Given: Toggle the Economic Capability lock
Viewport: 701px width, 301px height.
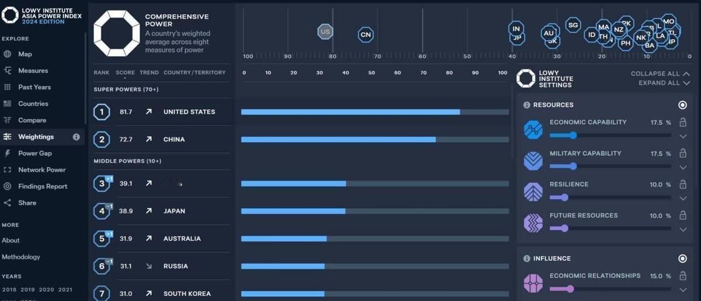Looking at the screenshot, I should click(x=682, y=122).
